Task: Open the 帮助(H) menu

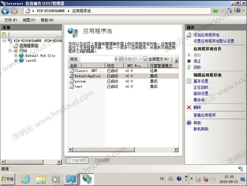Action: pyautogui.click(x=47, y=20)
